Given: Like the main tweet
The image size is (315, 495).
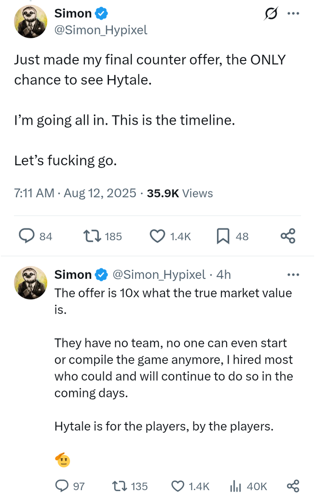Looking at the screenshot, I should click(157, 236).
